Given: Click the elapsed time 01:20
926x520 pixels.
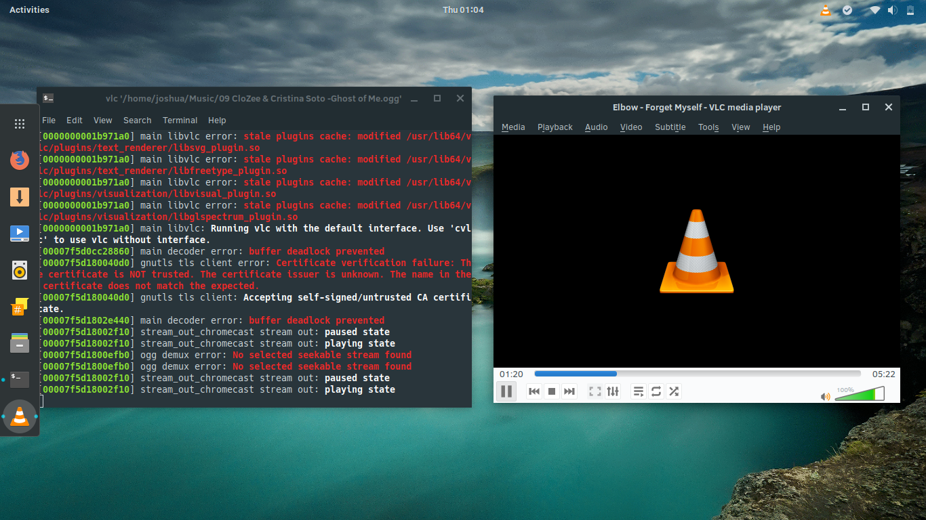Looking at the screenshot, I should [511, 374].
